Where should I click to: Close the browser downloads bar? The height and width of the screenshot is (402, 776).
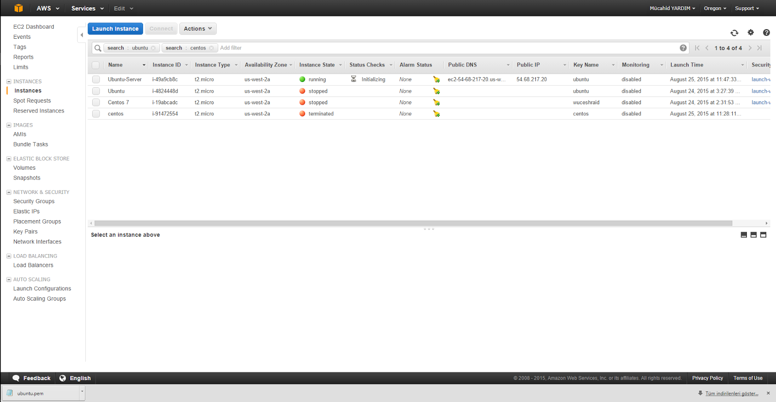click(768, 393)
